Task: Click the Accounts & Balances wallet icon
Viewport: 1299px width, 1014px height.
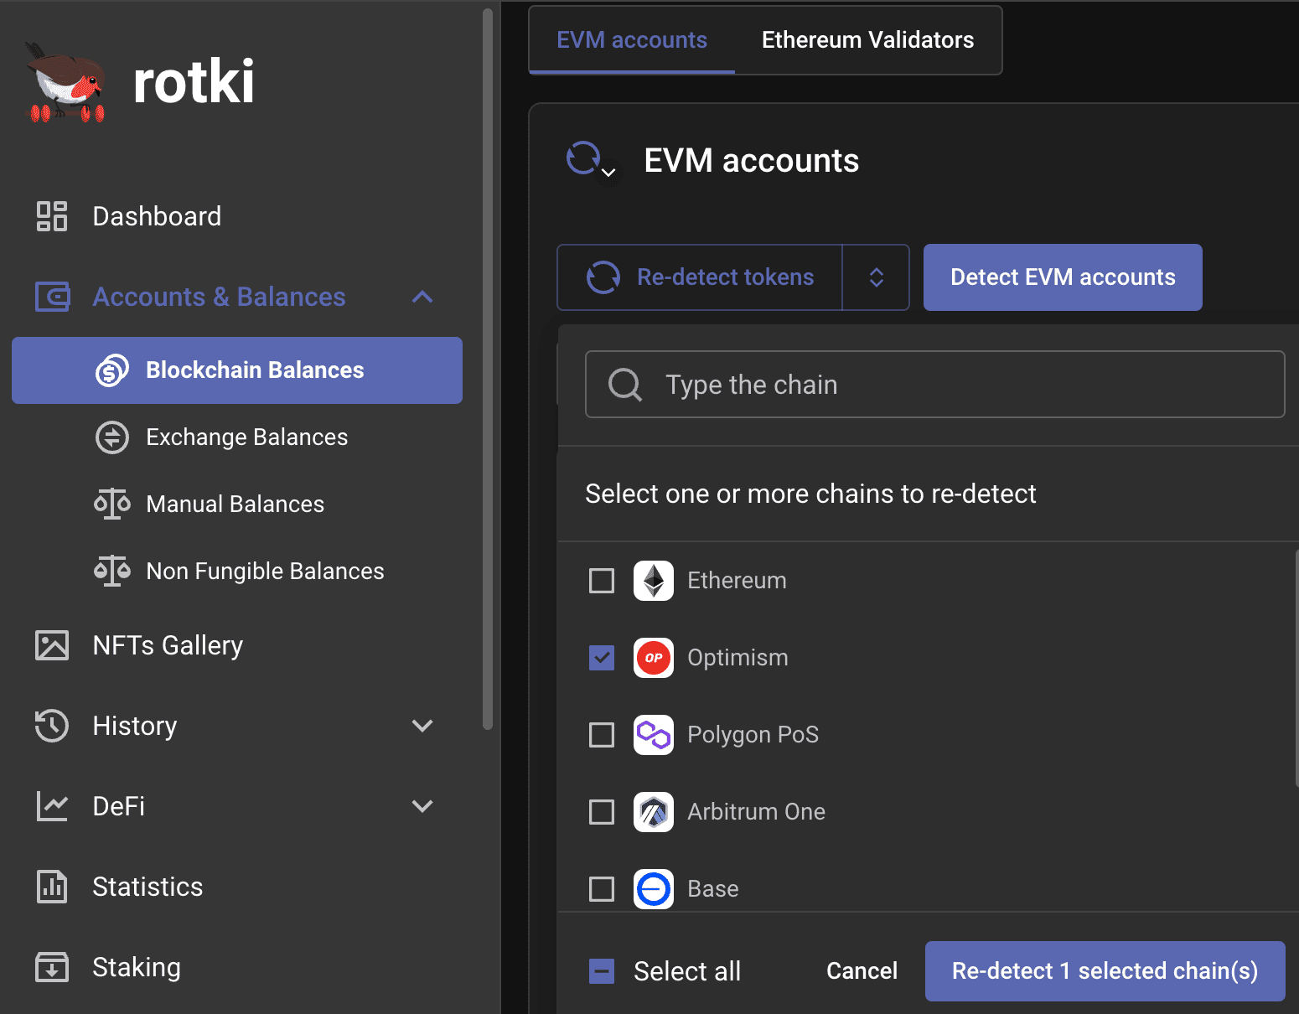Action: [52, 297]
